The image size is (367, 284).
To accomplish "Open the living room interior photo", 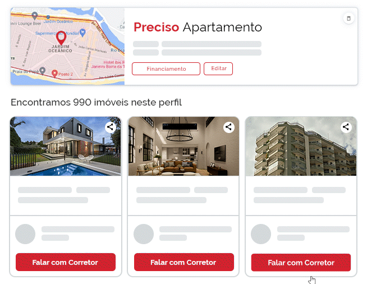I will pos(183,146).
